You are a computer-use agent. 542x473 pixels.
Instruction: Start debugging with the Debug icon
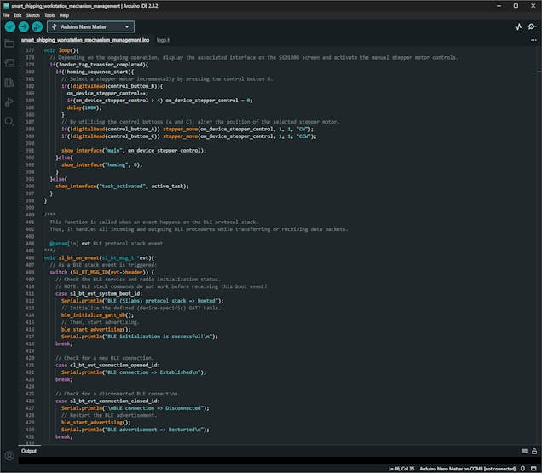point(37,26)
